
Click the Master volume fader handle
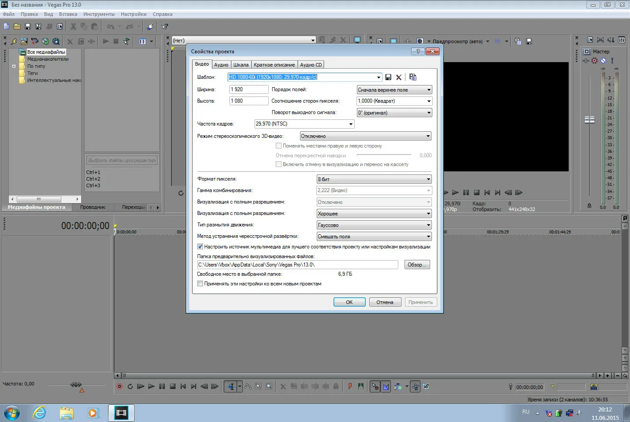pyautogui.click(x=589, y=120)
